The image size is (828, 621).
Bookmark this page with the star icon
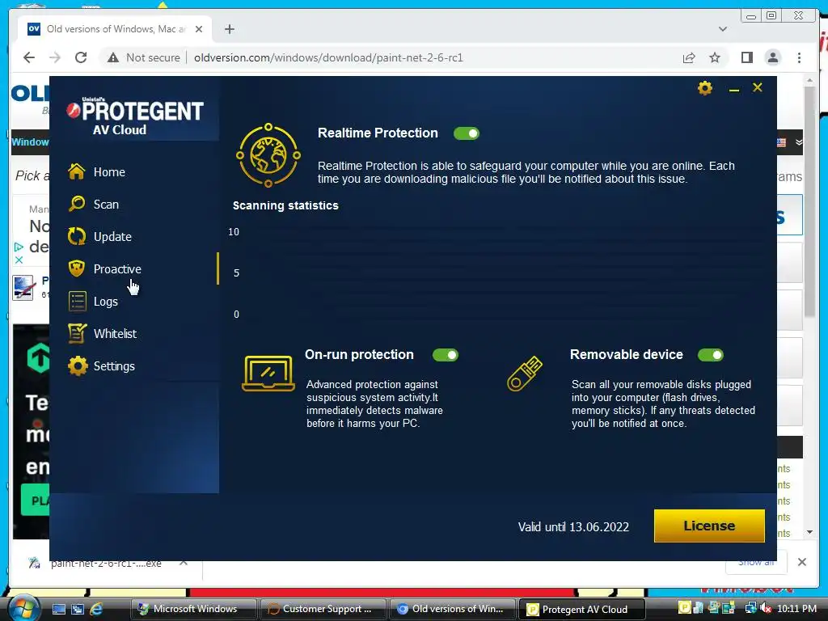[x=715, y=57]
